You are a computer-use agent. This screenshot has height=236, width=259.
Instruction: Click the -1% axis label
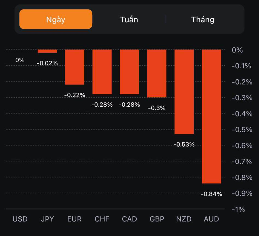238,209
